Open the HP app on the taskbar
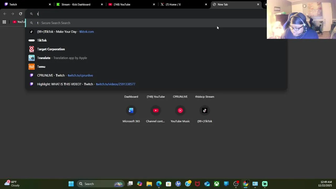The image size is (336, 189). coord(178,184)
